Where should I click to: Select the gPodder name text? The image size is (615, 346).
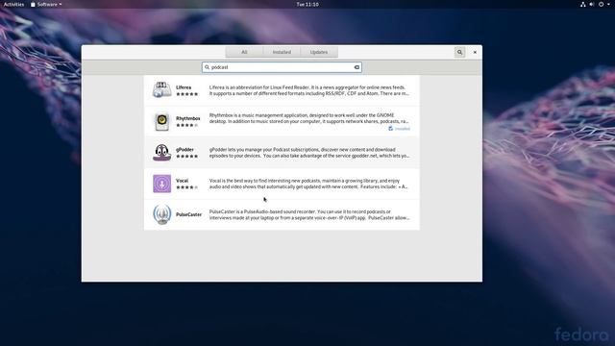184,150
